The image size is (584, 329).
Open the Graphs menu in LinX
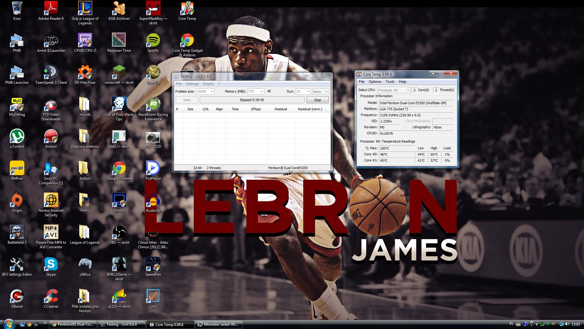point(208,84)
